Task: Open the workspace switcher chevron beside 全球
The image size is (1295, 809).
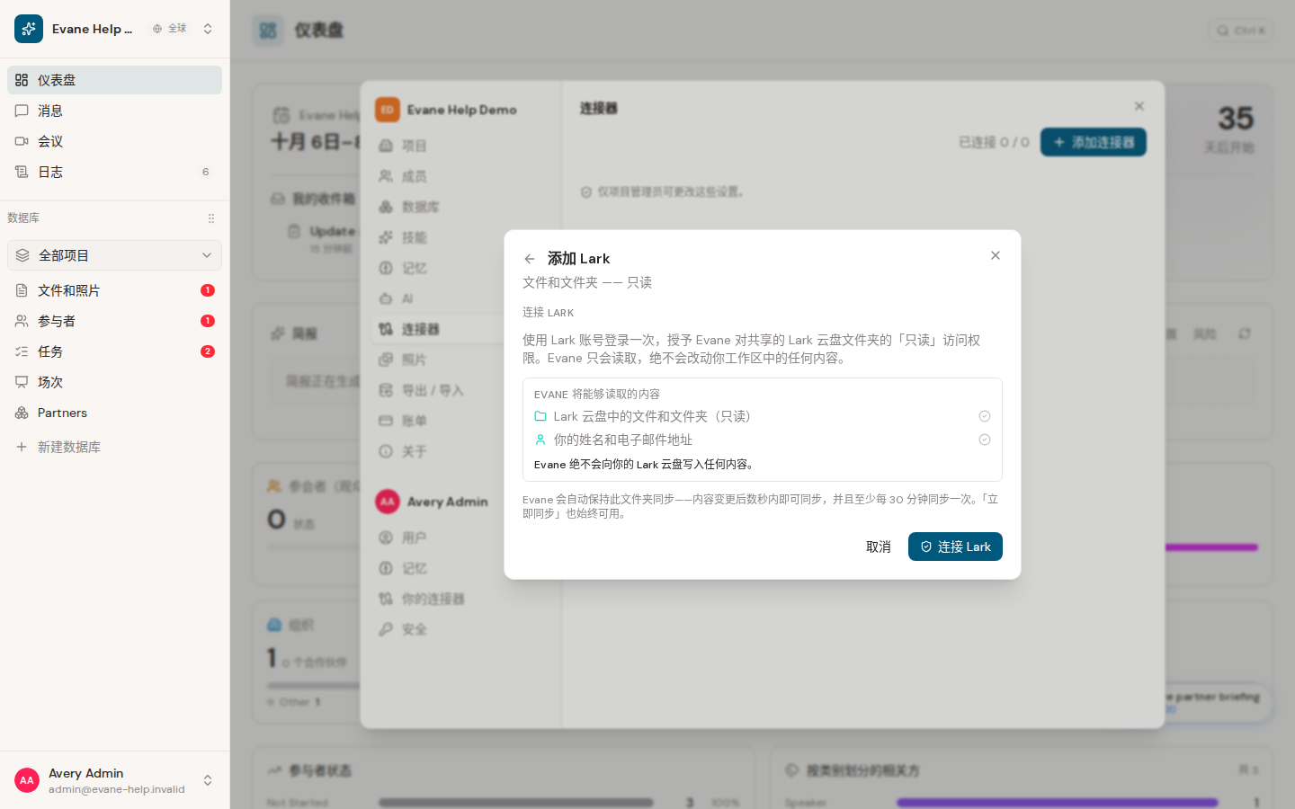Action: coord(208,29)
